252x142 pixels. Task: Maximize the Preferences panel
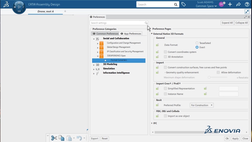[245, 17]
